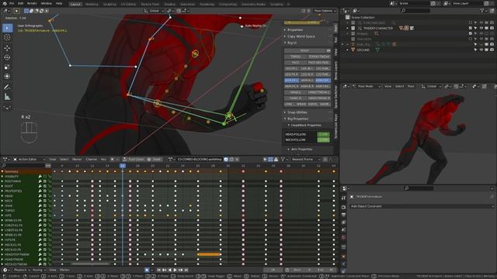Select the Cursor tool in viewport toolbar

coord(7,37)
